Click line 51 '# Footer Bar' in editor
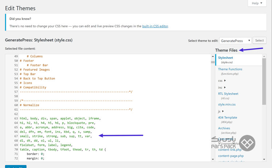This screenshot has height=168, width=272. [x=37, y=65]
